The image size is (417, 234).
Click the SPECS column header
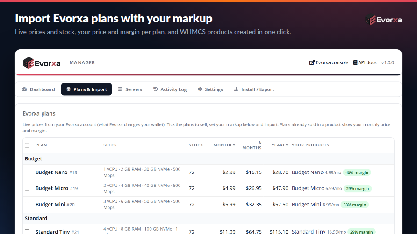(110, 145)
